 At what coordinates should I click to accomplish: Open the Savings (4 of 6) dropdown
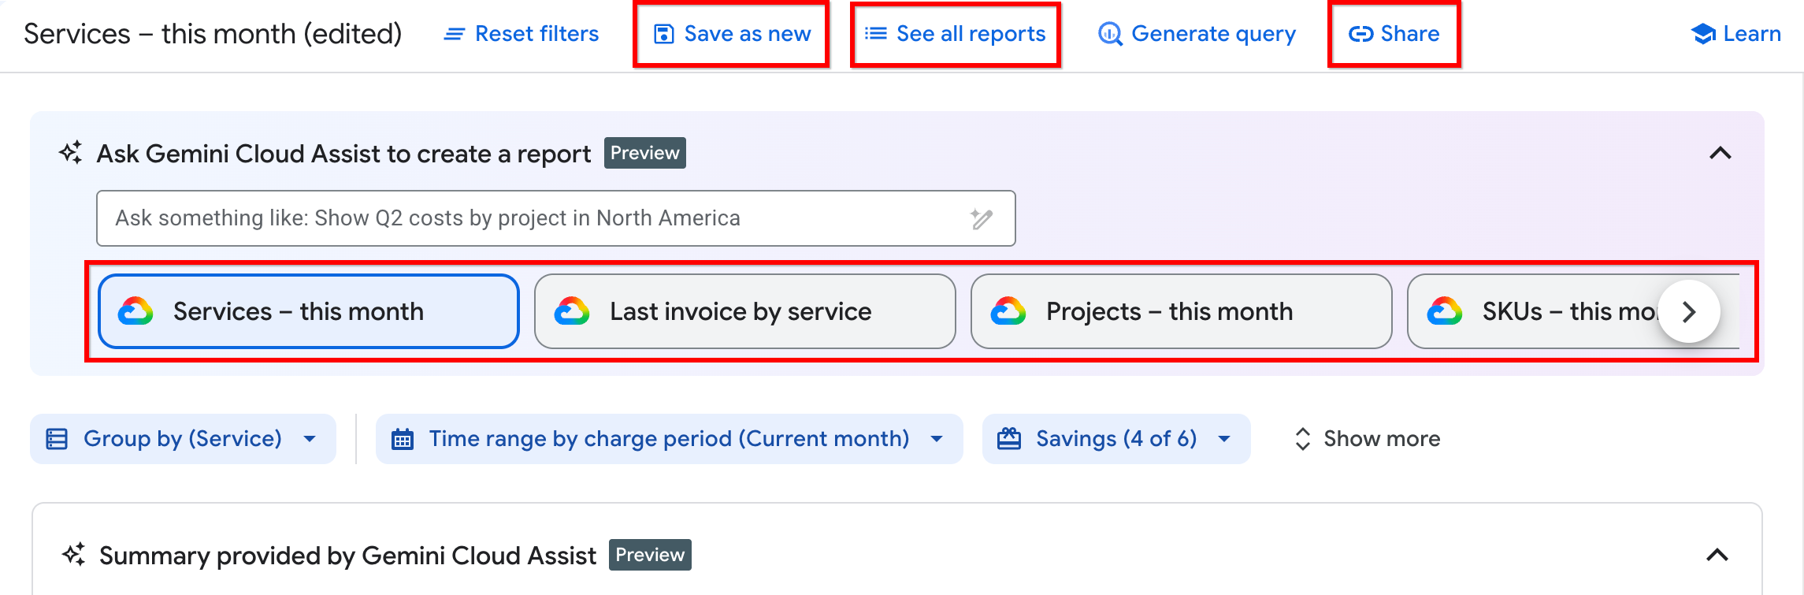pyautogui.click(x=1116, y=439)
